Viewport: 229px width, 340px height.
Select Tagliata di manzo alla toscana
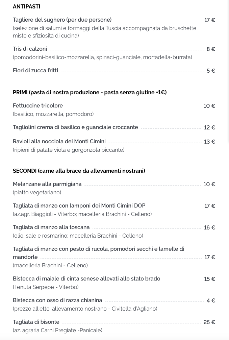point(51,227)
